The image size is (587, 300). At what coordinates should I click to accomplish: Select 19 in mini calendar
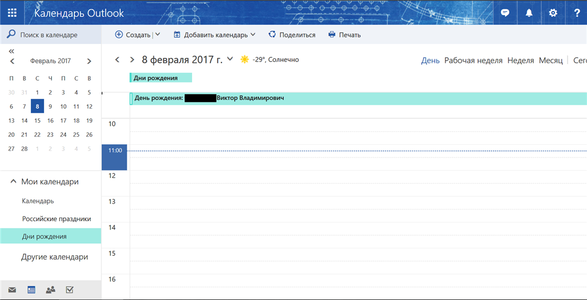tap(89, 120)
